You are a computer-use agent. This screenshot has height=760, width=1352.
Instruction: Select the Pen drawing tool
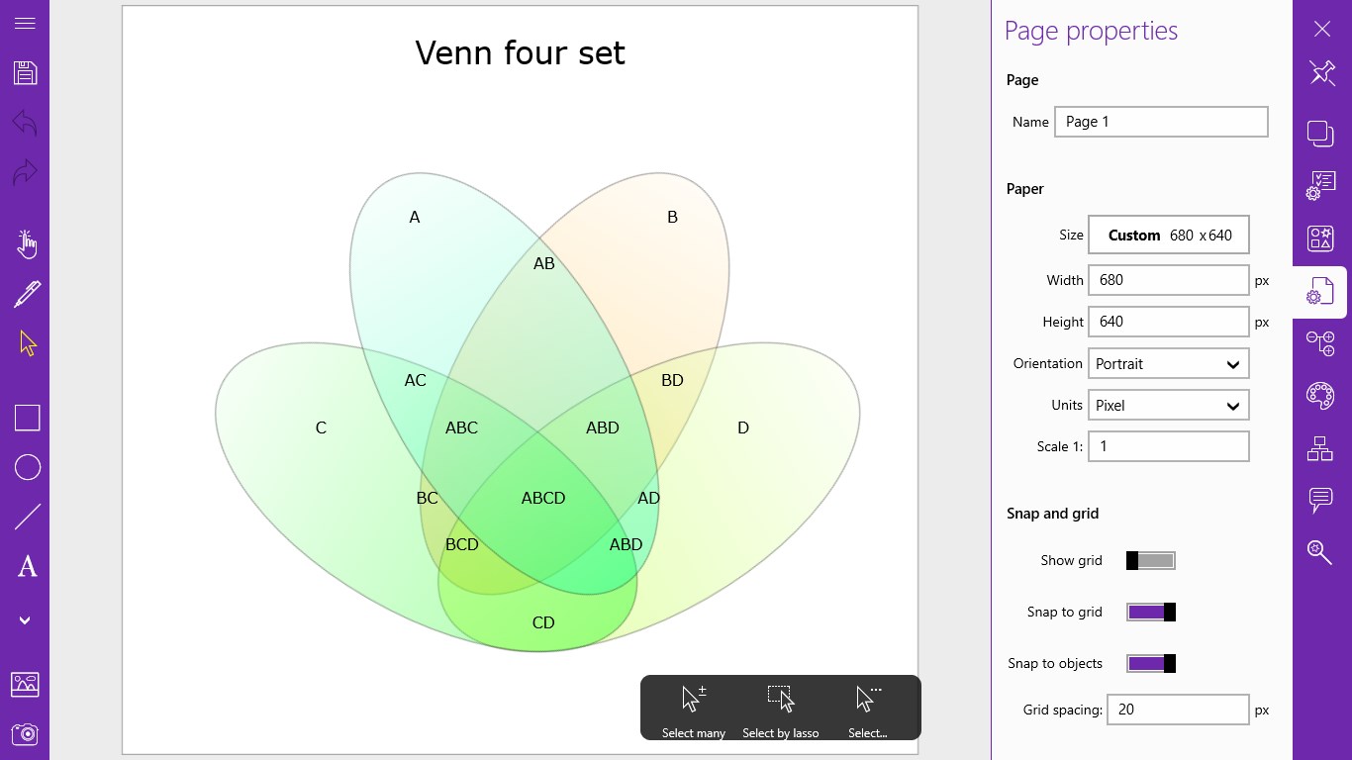click(x=27, y=294)
